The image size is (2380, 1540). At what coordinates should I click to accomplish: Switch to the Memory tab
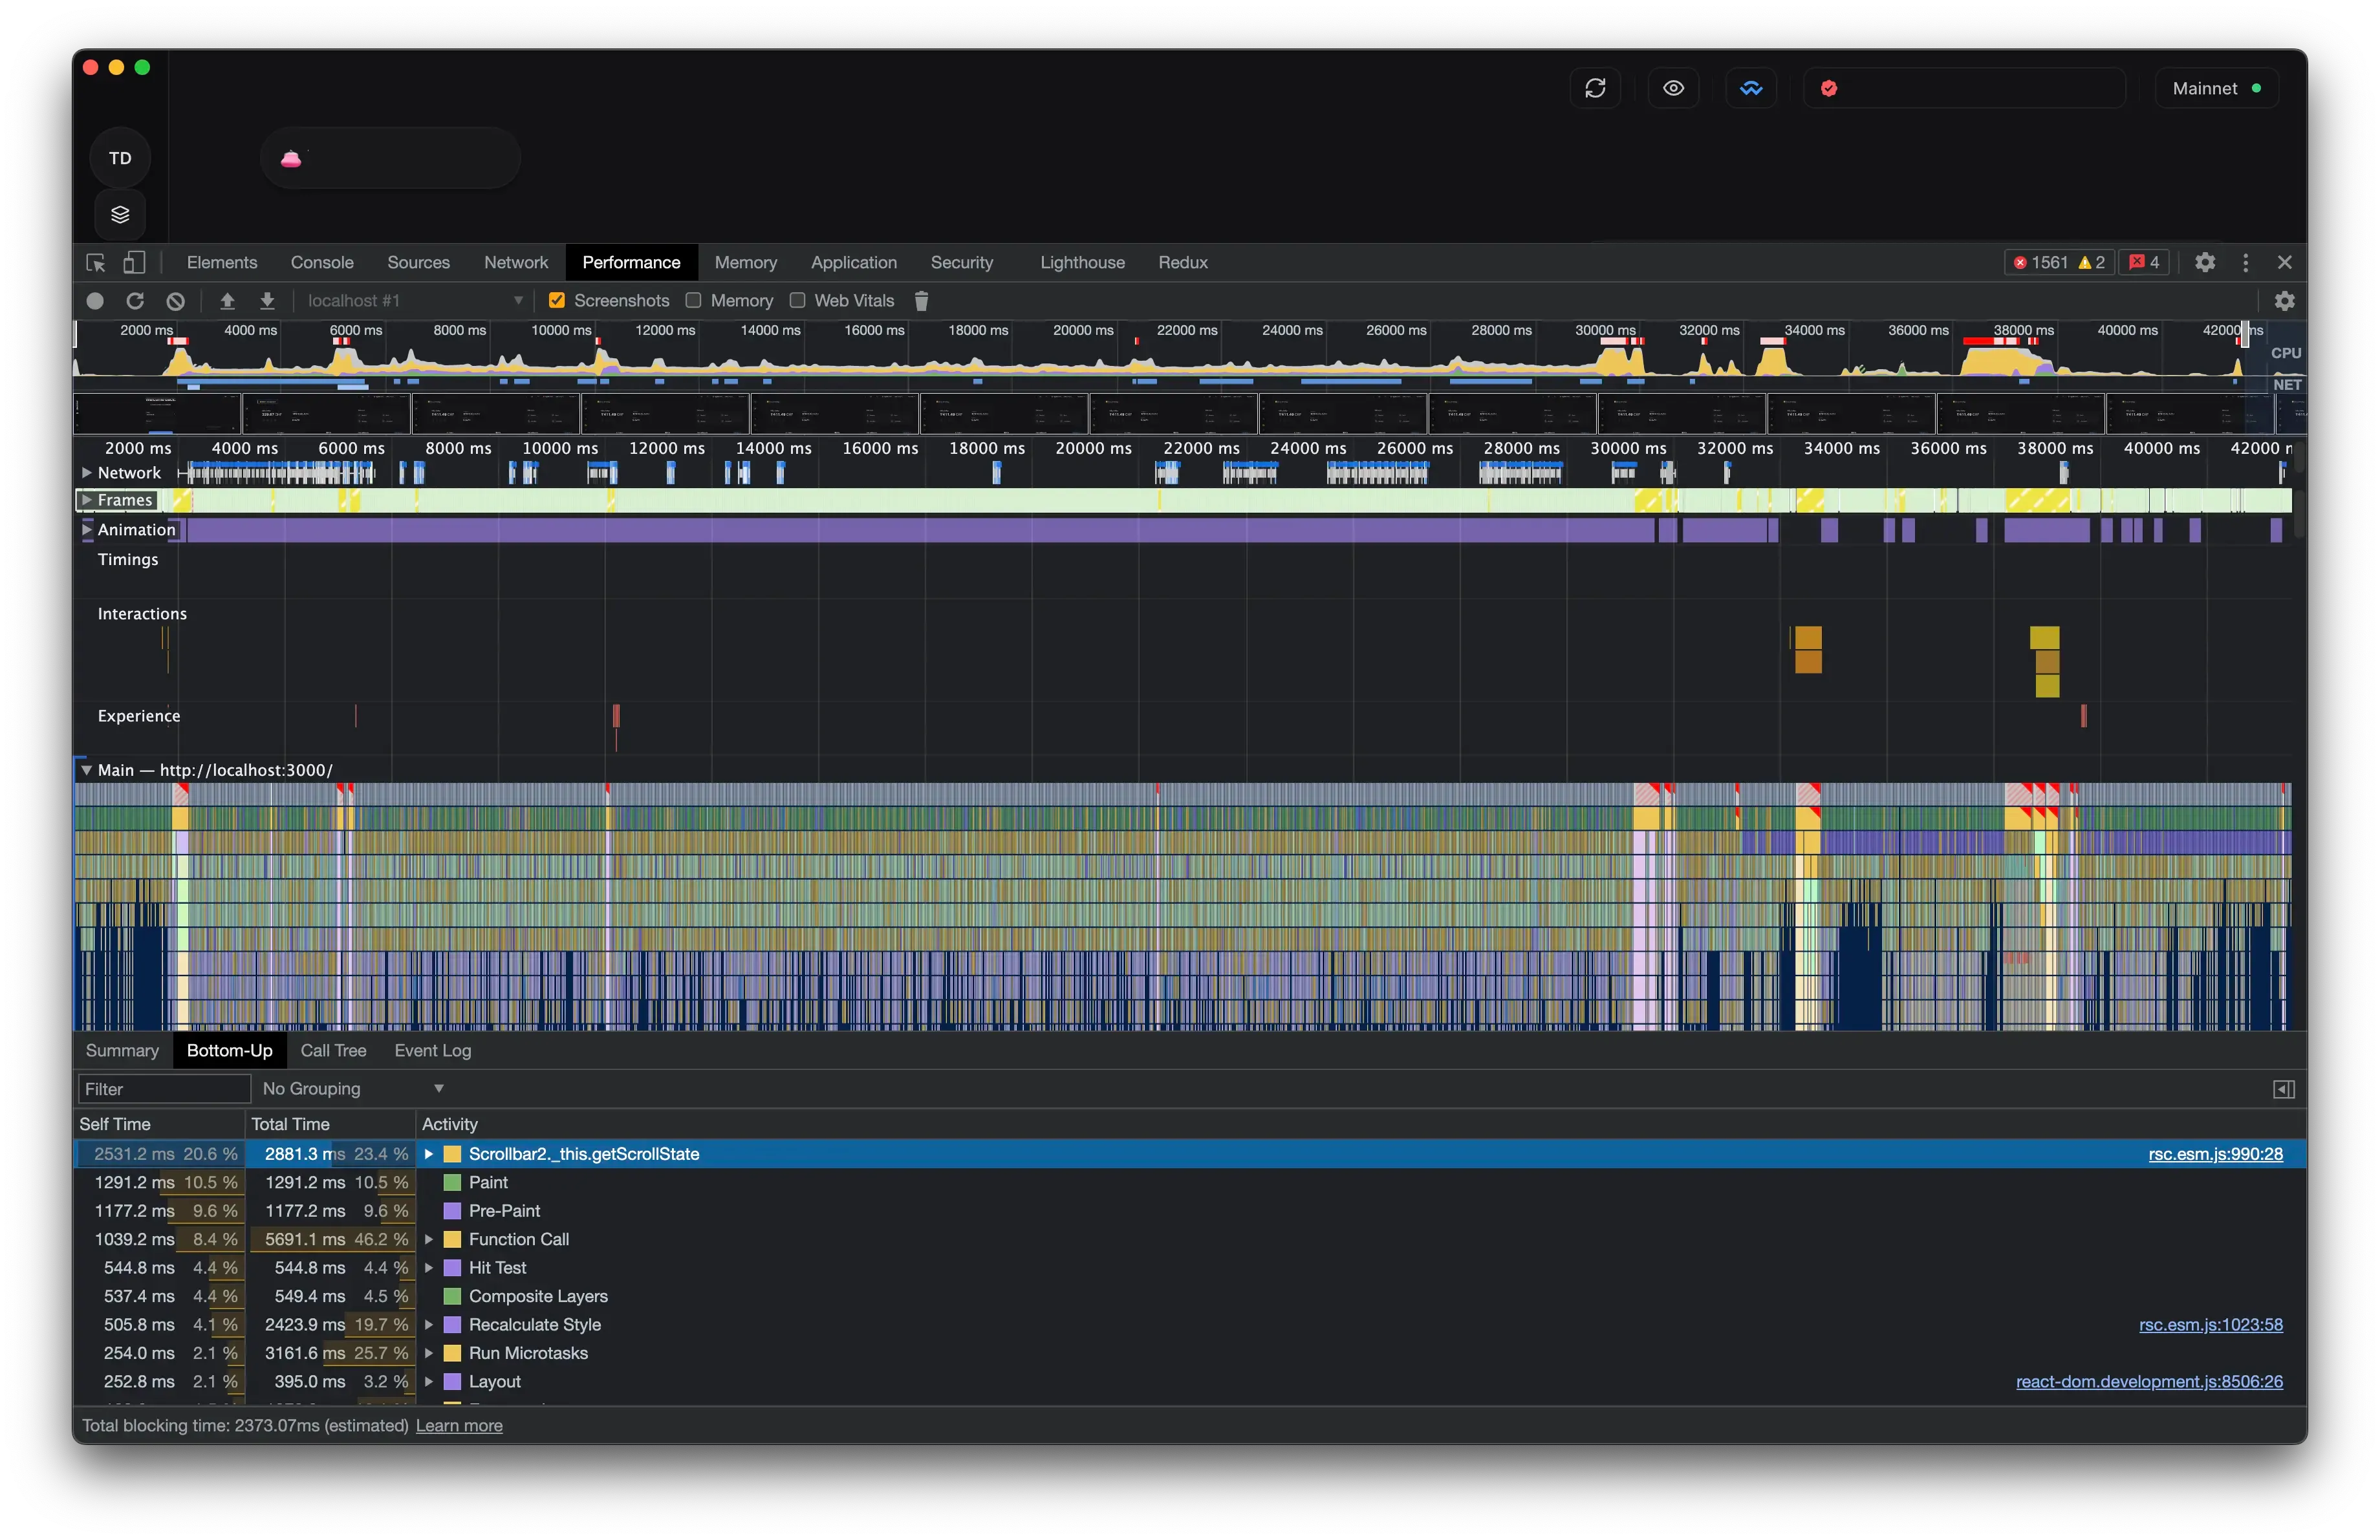point(745,263)
